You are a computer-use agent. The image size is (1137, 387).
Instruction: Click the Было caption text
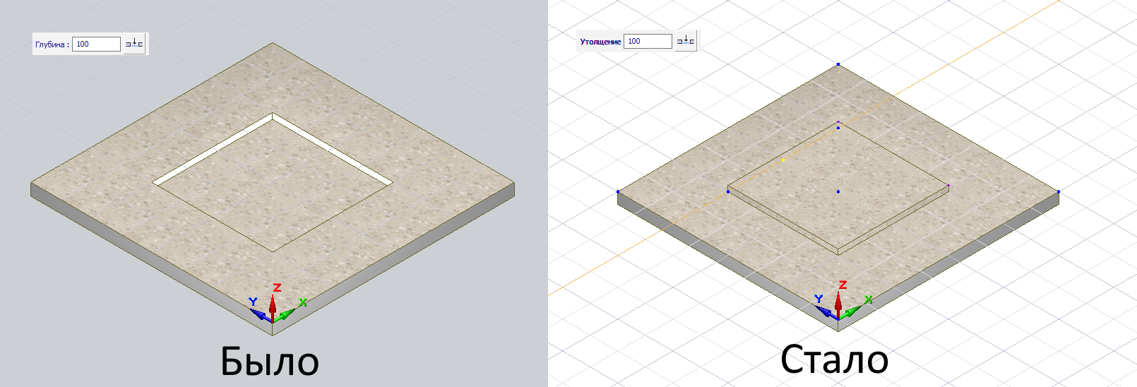(x=270, y=361)
